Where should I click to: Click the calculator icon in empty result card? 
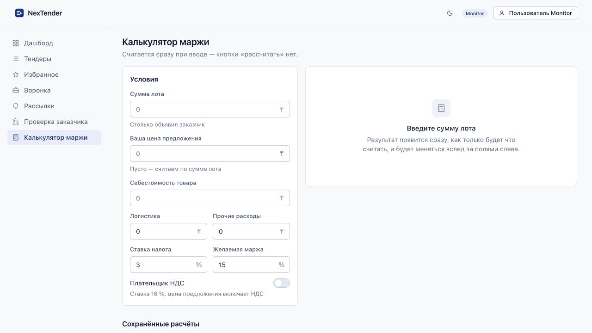click(441, 108)
